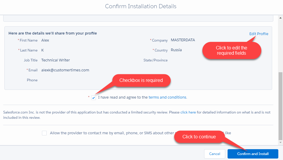
Task: Uncheck the terms and conditions agreement checkbox
Action: click(x=94, y=98)
